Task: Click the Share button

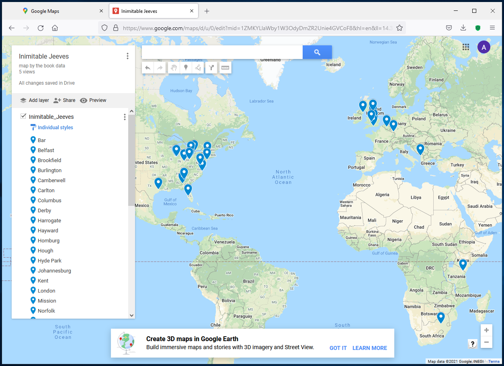Action: tap(64, 100)
